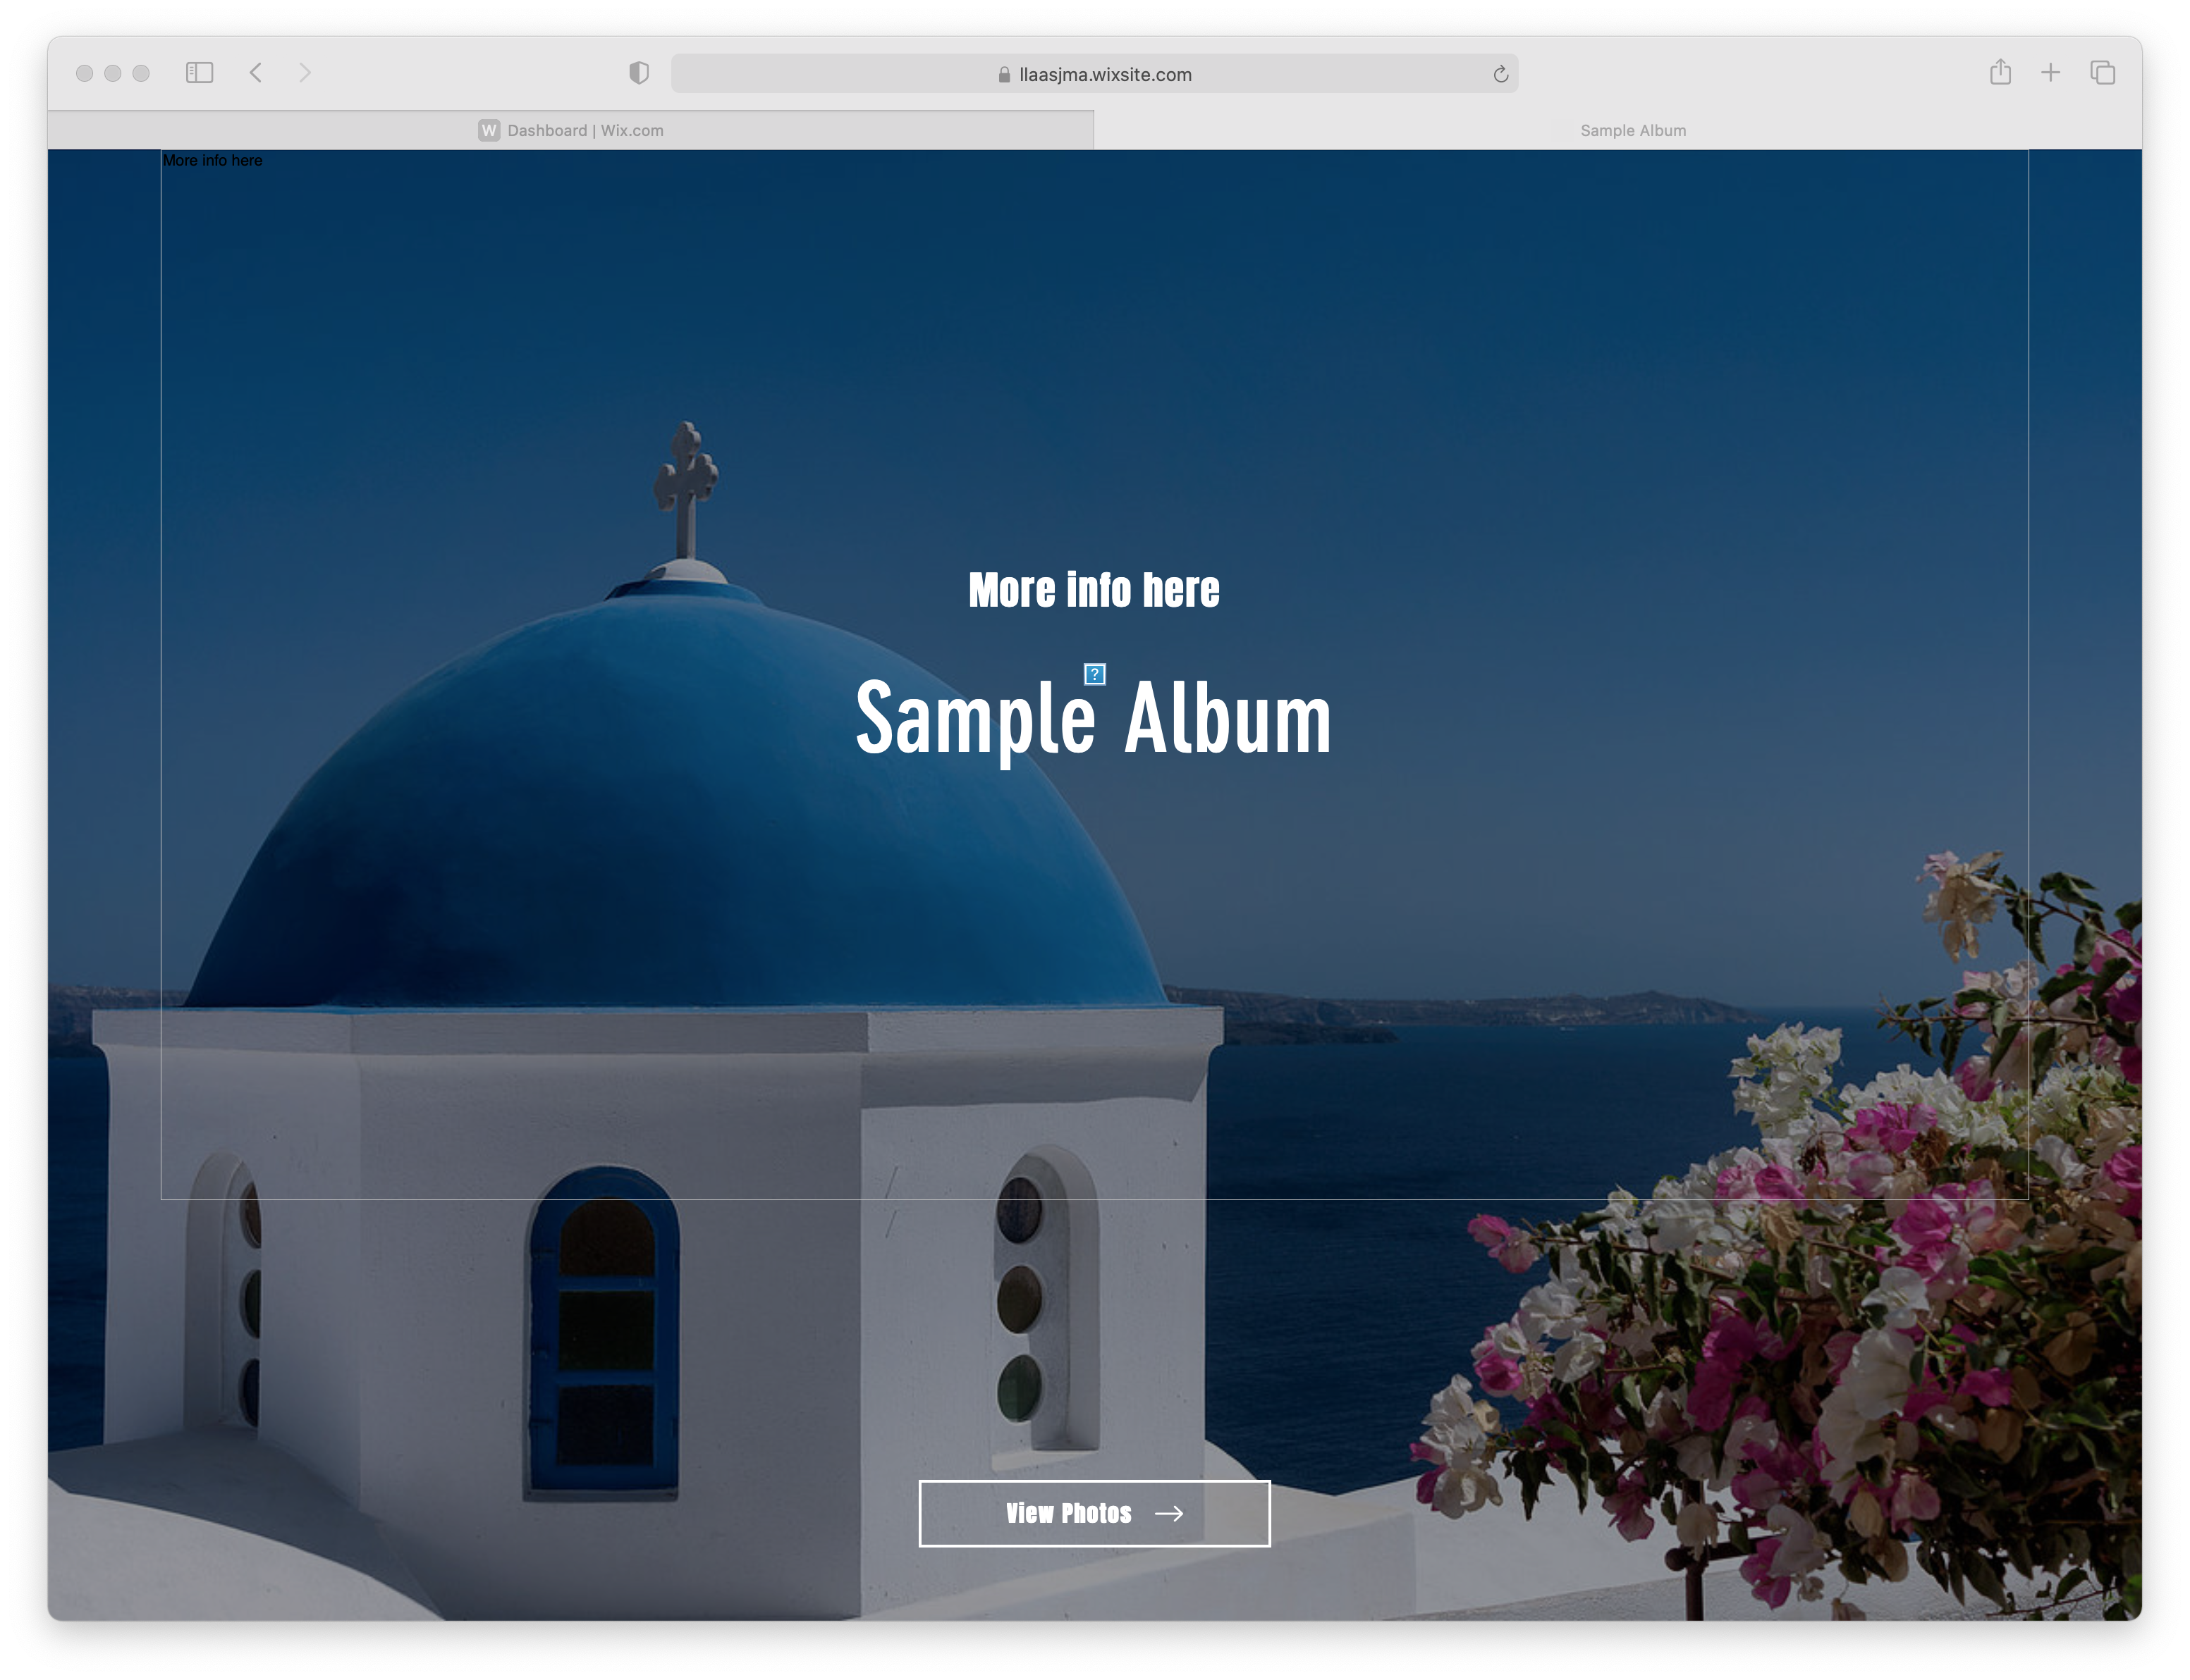Click the arrow inside View Photos
The image size is (2190, 1680).
[x=1168, y=1513]
